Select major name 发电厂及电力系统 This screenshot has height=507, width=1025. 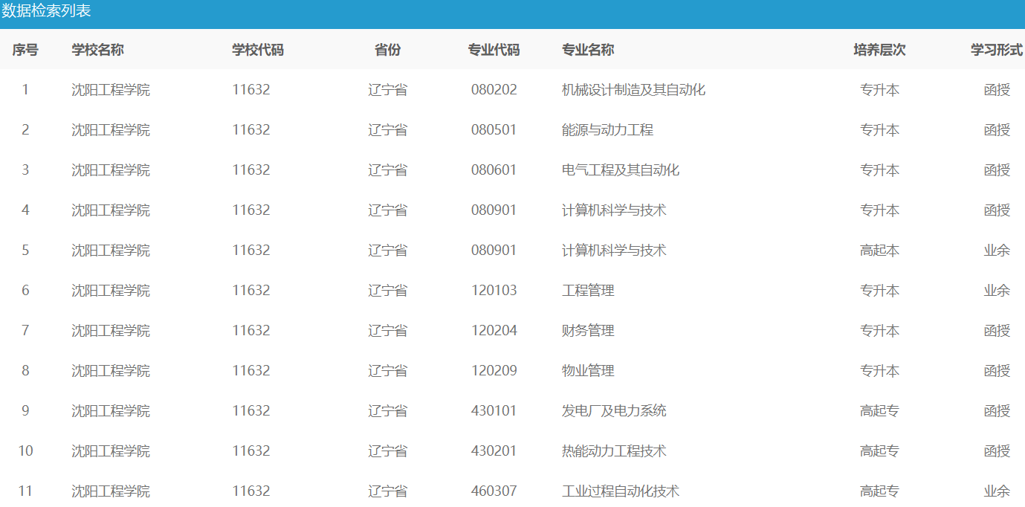coord(614,411)
